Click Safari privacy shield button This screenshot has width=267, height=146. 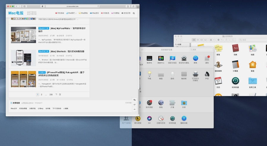[x=42, y=6]
